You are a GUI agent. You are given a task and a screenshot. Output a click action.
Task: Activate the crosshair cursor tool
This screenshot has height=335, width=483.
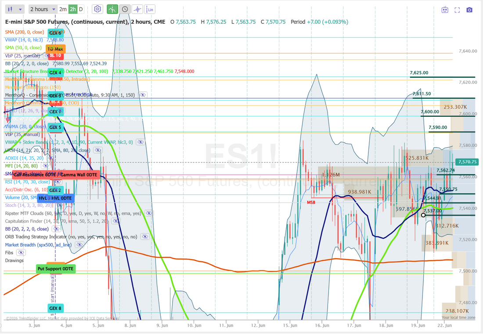click(137, 9)
